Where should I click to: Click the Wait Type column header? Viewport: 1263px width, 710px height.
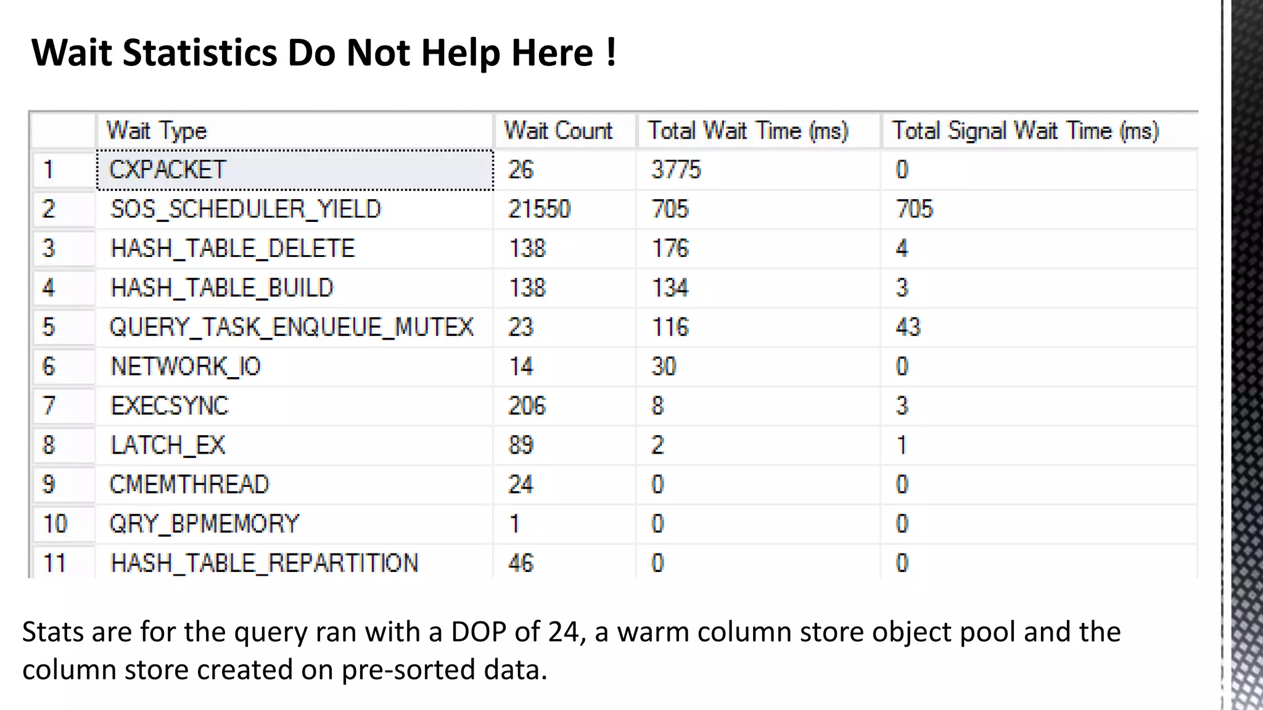295,131
